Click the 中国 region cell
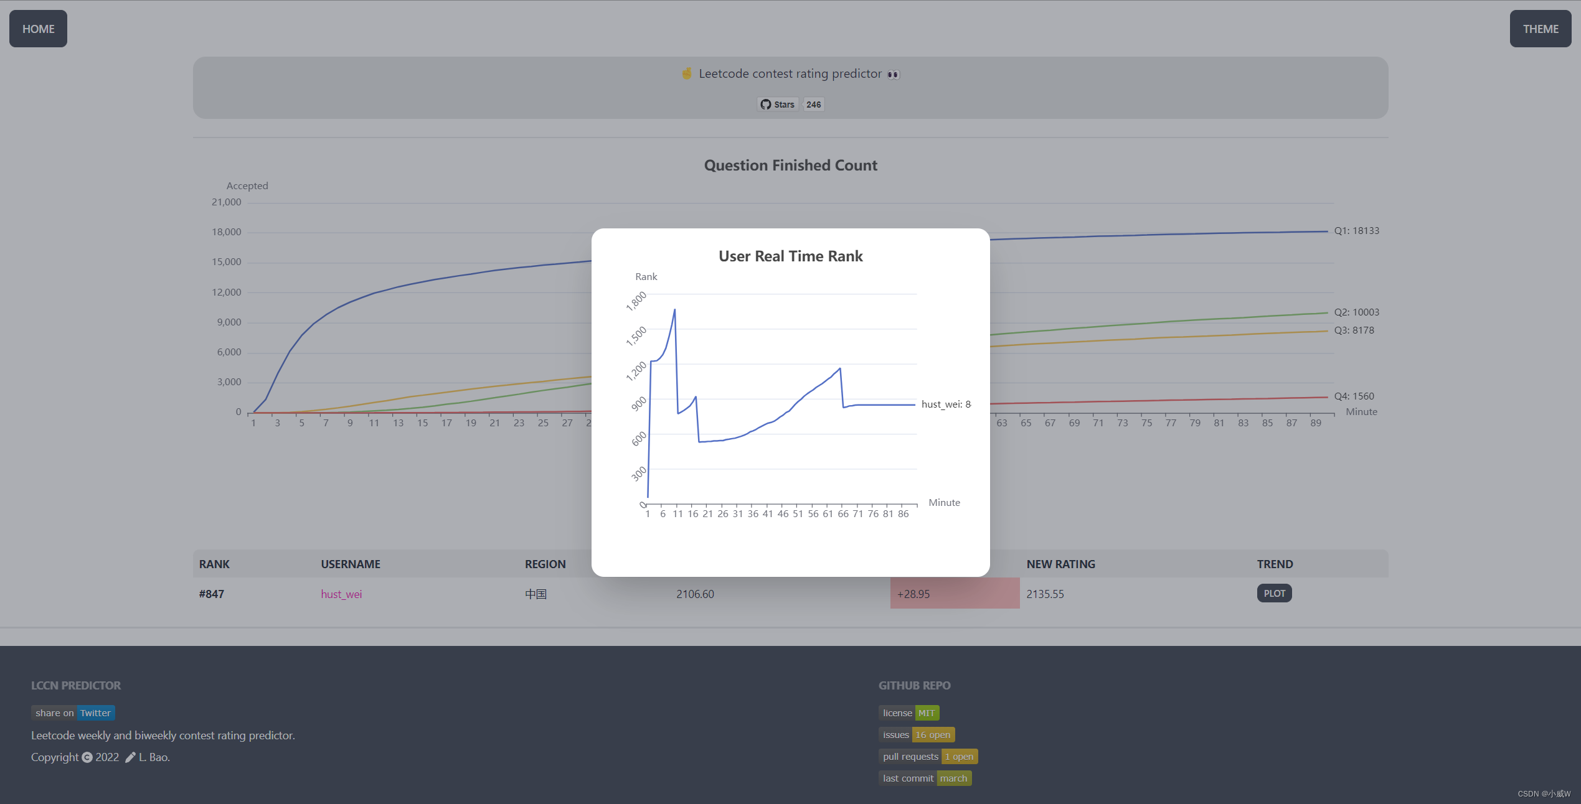Screen dimensions: 1581x804 point(536,594)
